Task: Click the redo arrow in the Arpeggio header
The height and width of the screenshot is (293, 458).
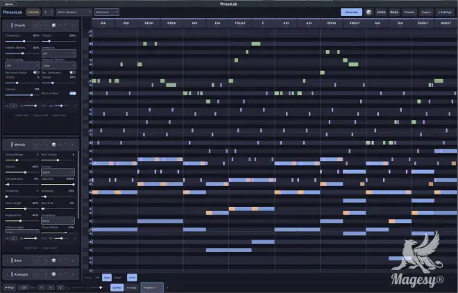Action: 66,274
